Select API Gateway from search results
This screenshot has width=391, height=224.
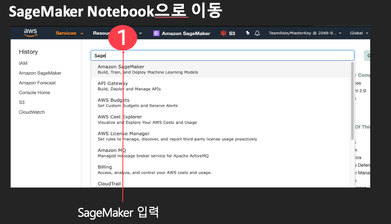click(x=220, y=86)
